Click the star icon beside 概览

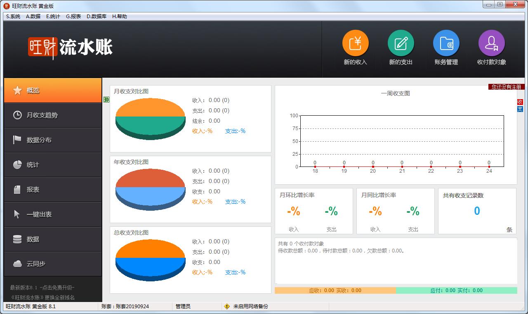pyautogui.click(x=17, y=90)
